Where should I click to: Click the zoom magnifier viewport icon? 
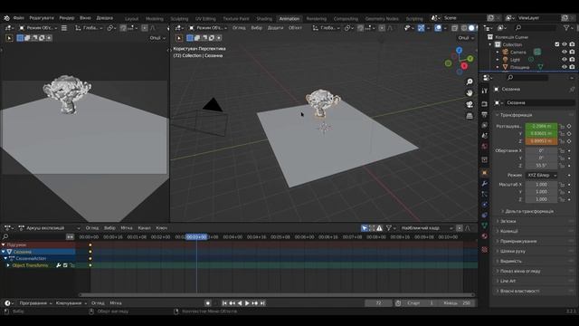(x=470, y=81)
